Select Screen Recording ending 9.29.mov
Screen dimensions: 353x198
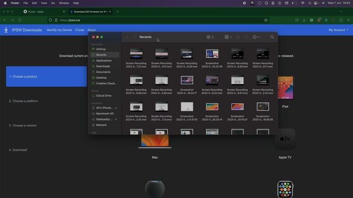pos(237,59)
